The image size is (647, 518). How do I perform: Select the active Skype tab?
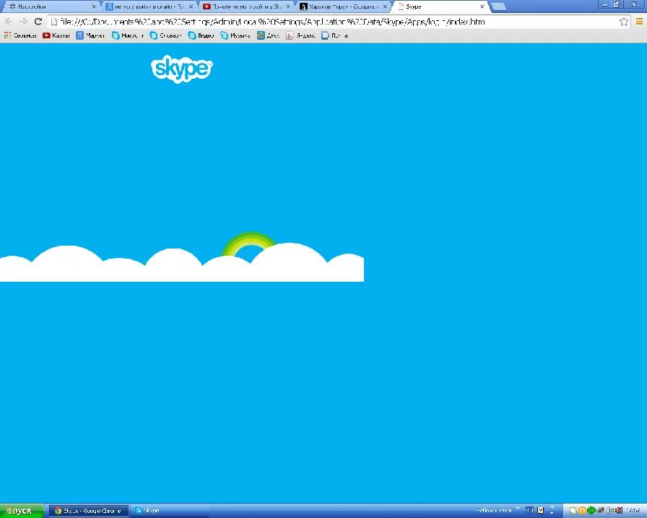point(440,7)
